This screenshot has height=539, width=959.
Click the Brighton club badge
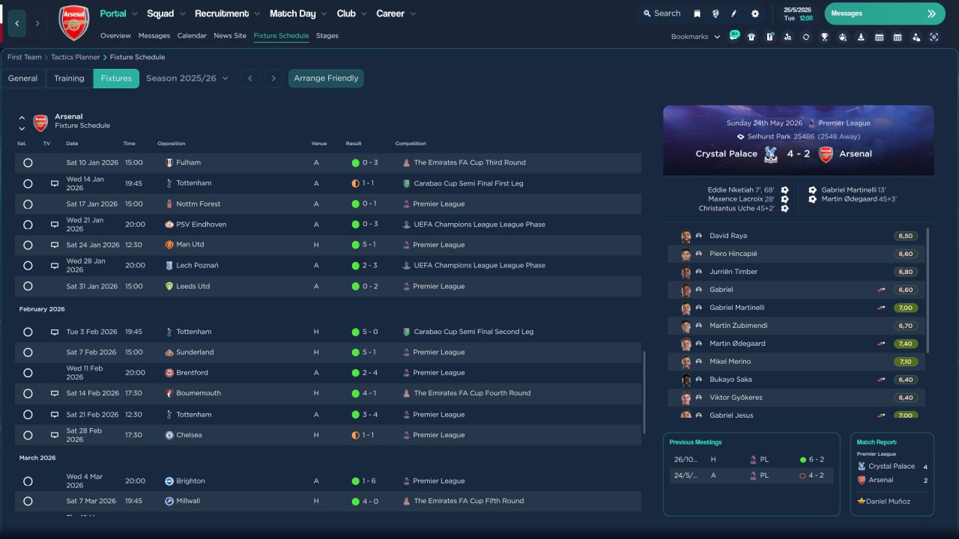[169, 481]
